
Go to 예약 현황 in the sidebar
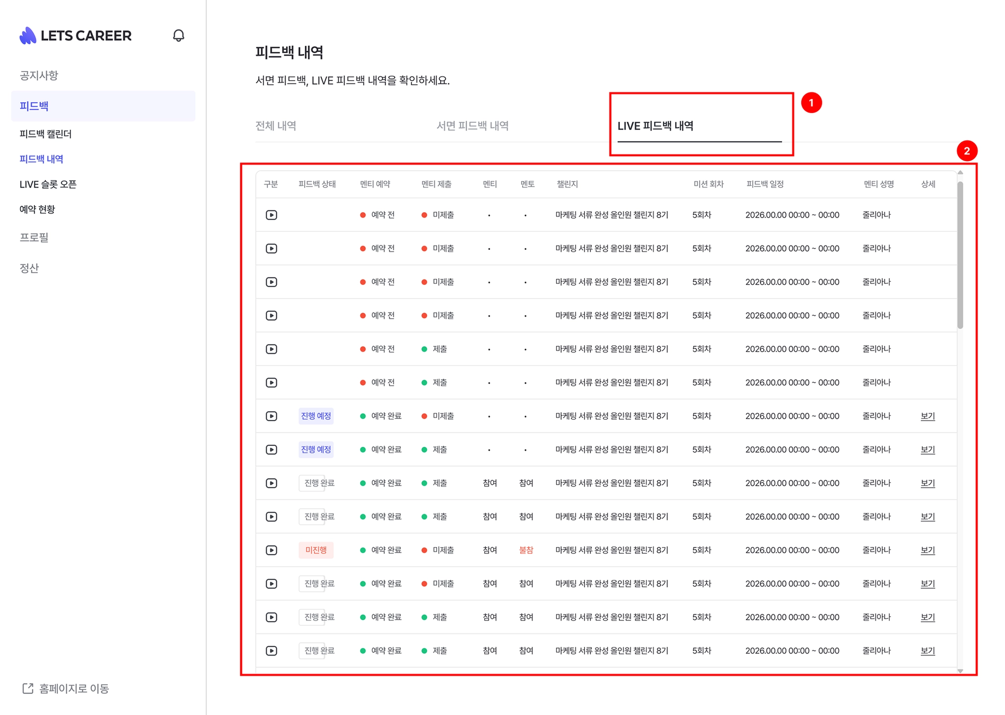37,209
